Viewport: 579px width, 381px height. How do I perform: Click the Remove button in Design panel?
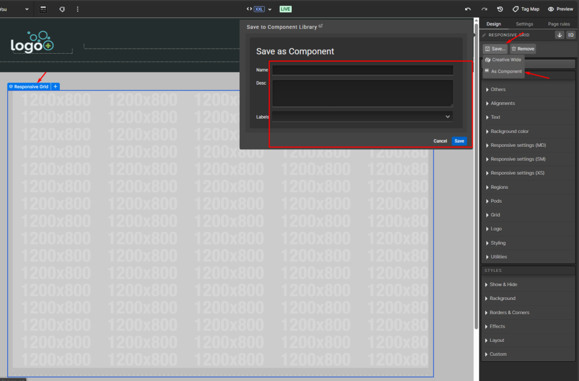522,49
